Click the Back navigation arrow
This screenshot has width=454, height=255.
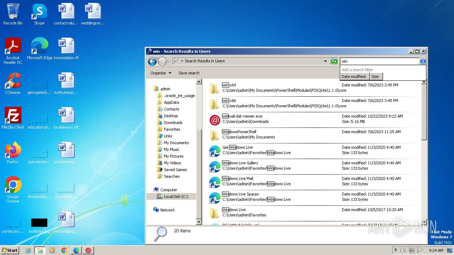point(152,61)
